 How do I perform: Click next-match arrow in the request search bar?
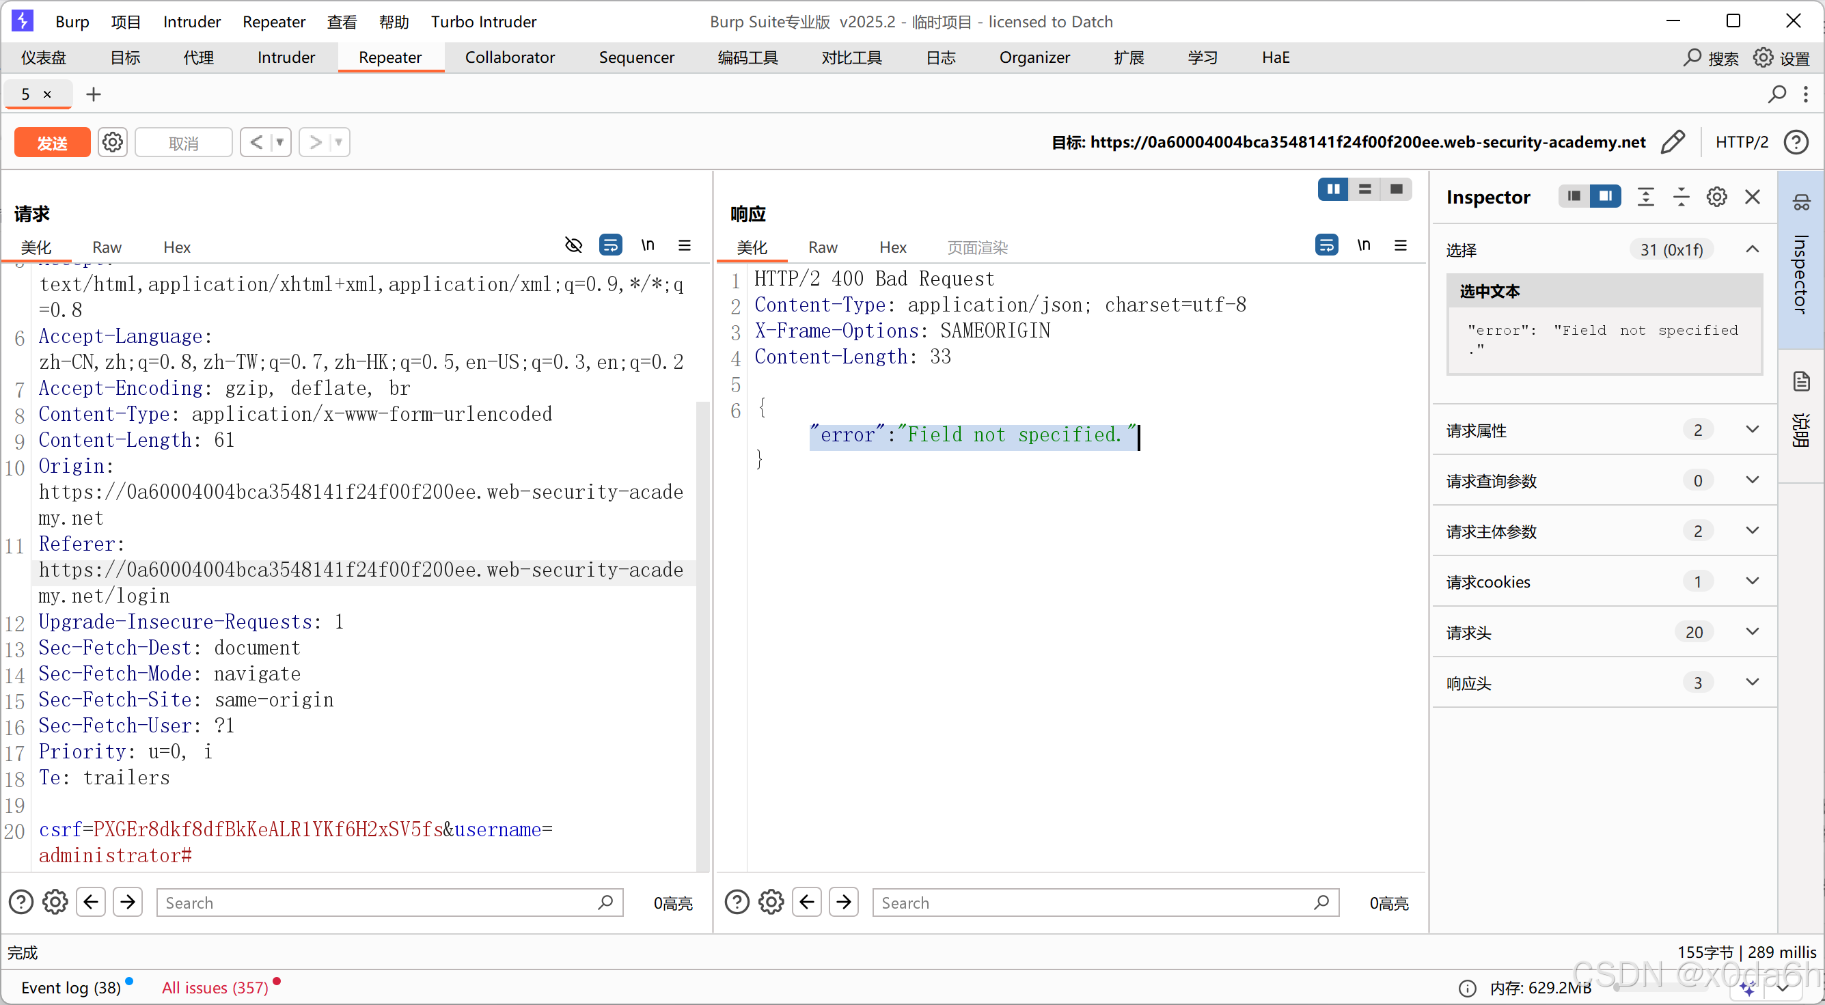[128, 902]
